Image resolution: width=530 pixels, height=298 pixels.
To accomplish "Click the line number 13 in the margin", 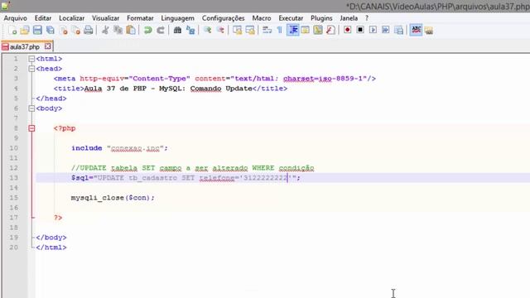I will point(13,178).
